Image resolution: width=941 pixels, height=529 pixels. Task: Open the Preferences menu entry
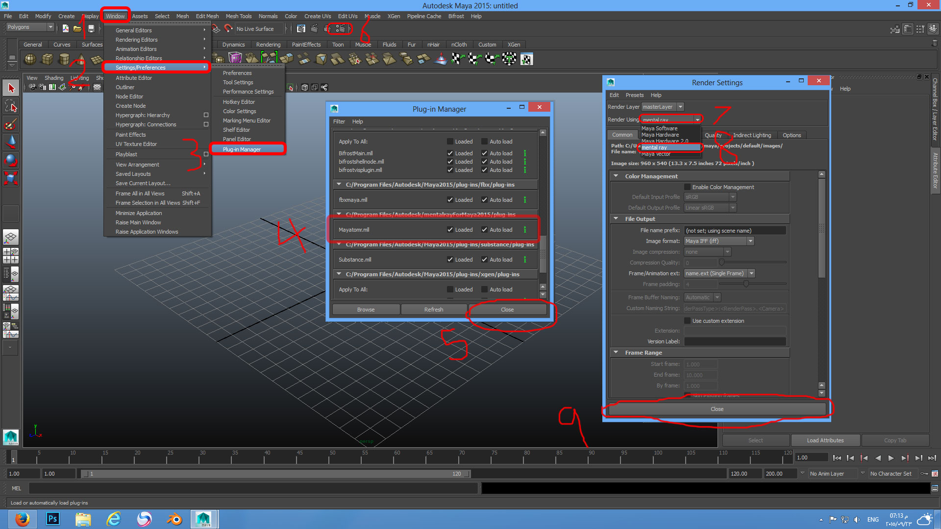click(237, 73)
